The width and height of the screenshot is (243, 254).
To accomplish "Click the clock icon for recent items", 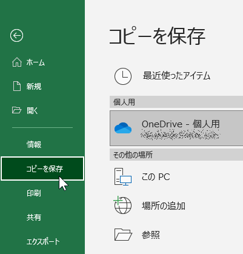I will [x=123, y=76].
